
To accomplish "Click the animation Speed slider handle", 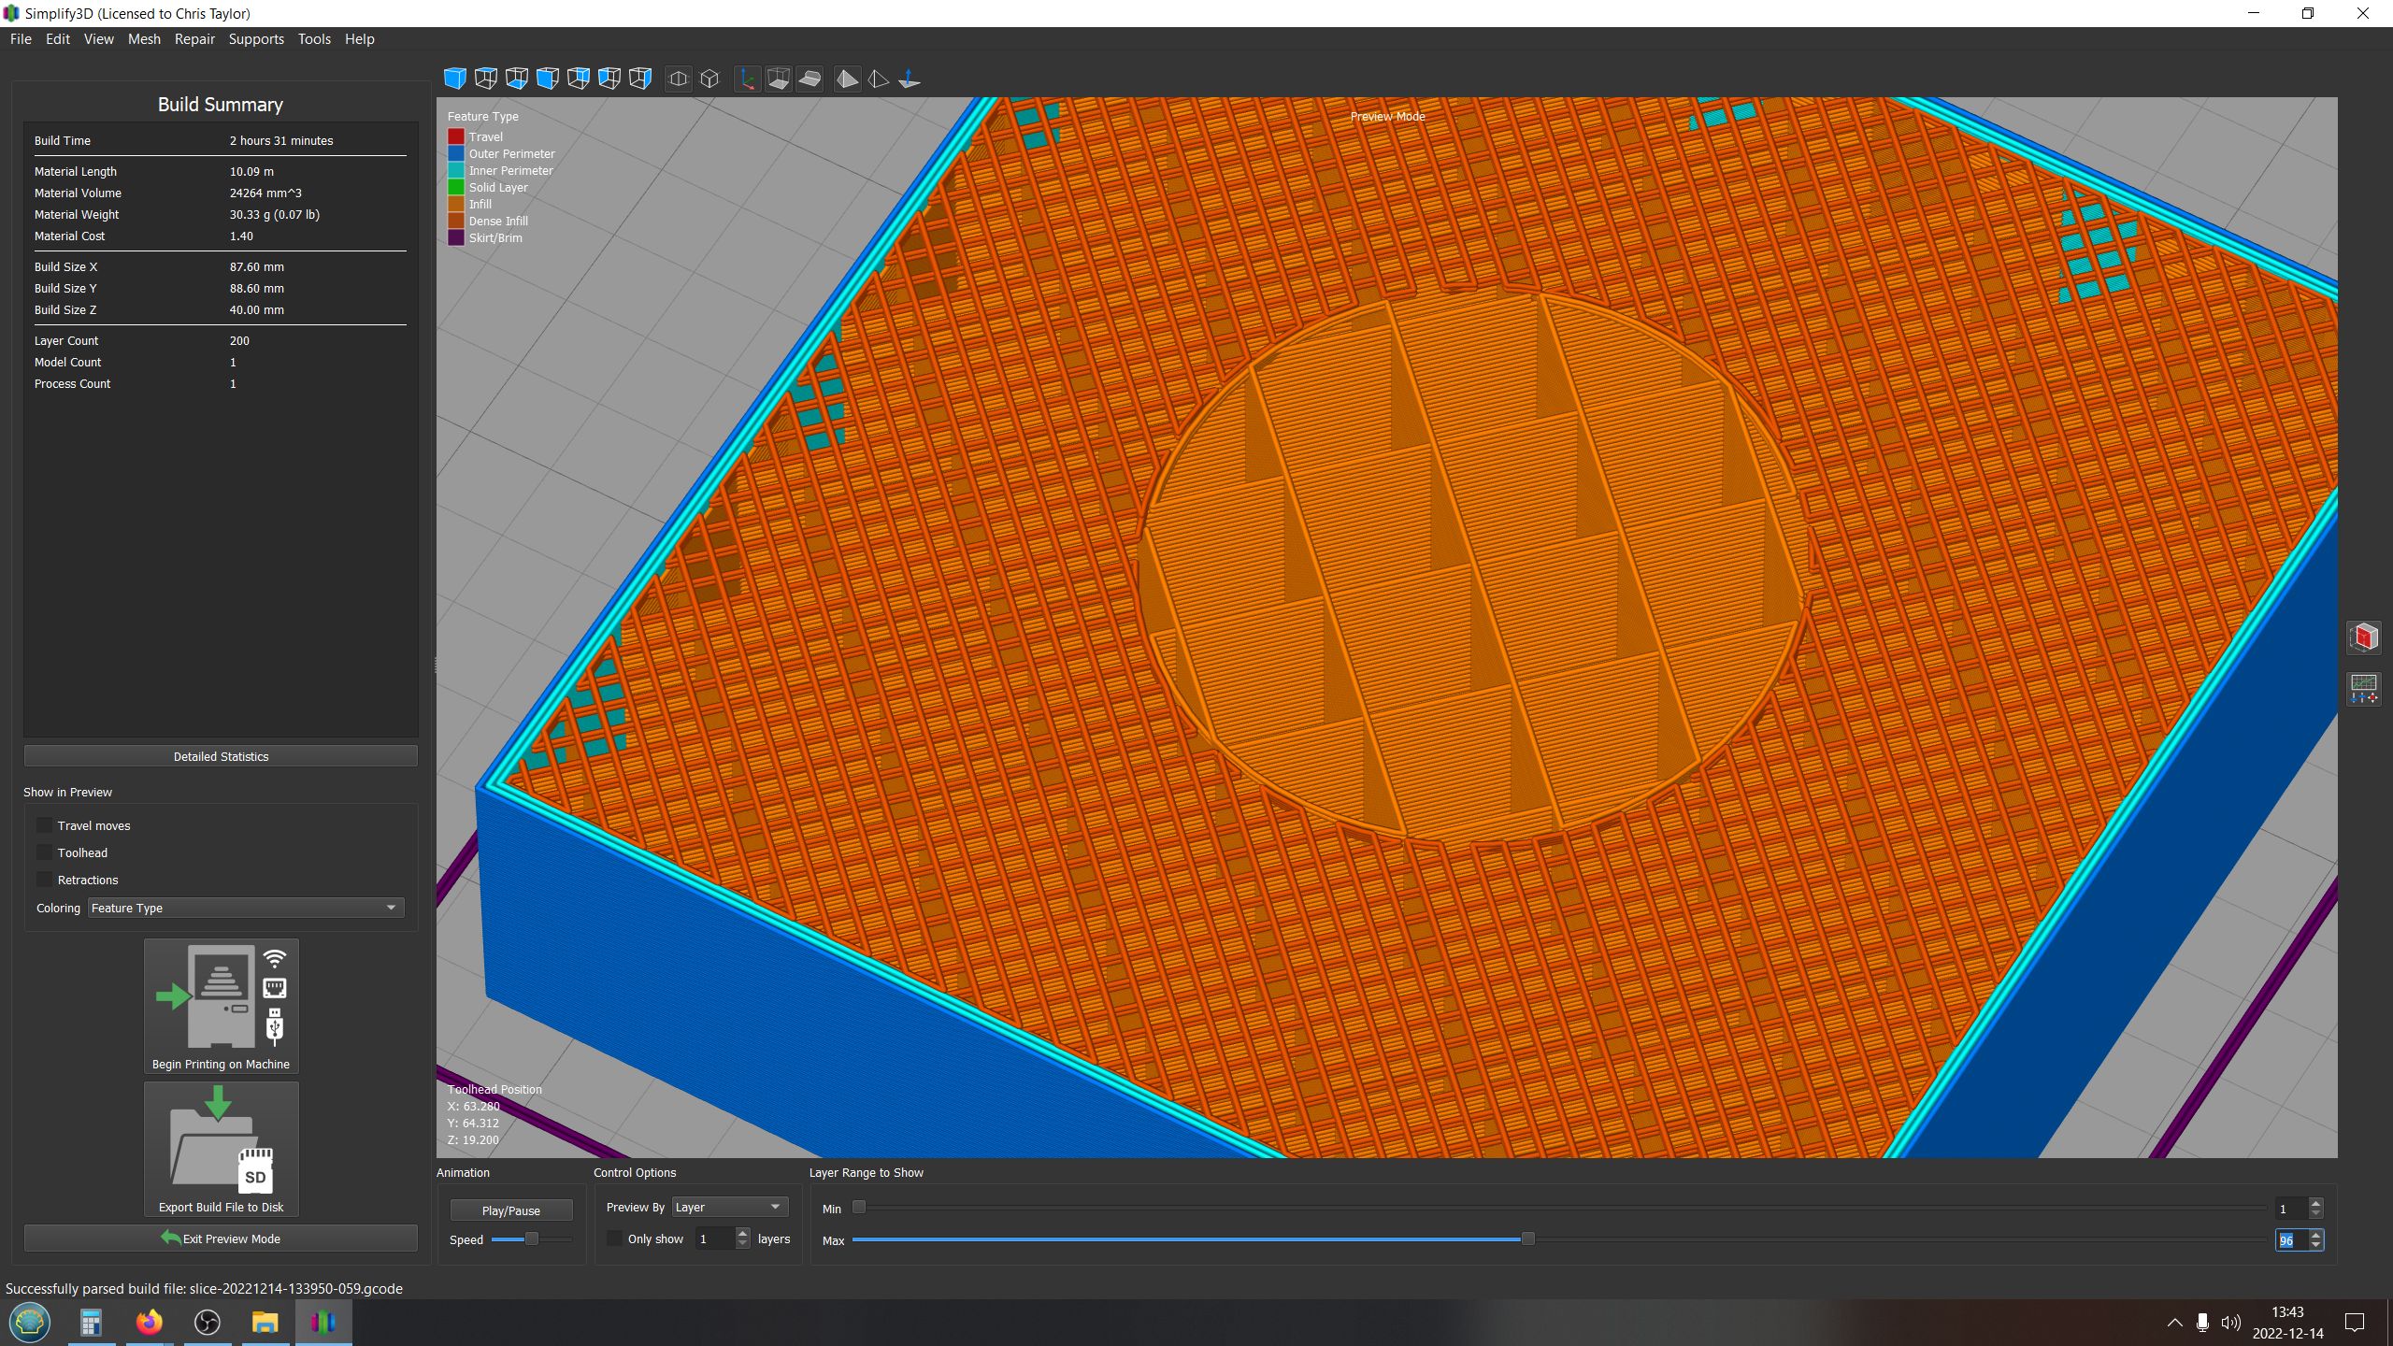I will point(532,1239).
